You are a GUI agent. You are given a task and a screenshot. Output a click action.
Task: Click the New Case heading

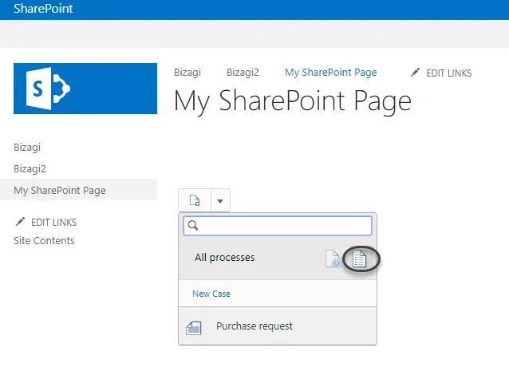211,294
